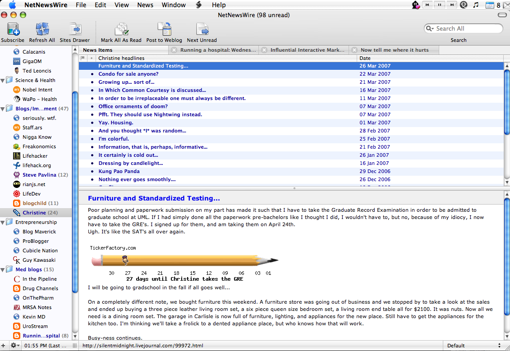Switch to the News Items tab
The image size is (510, 351).
coord(124,50)
